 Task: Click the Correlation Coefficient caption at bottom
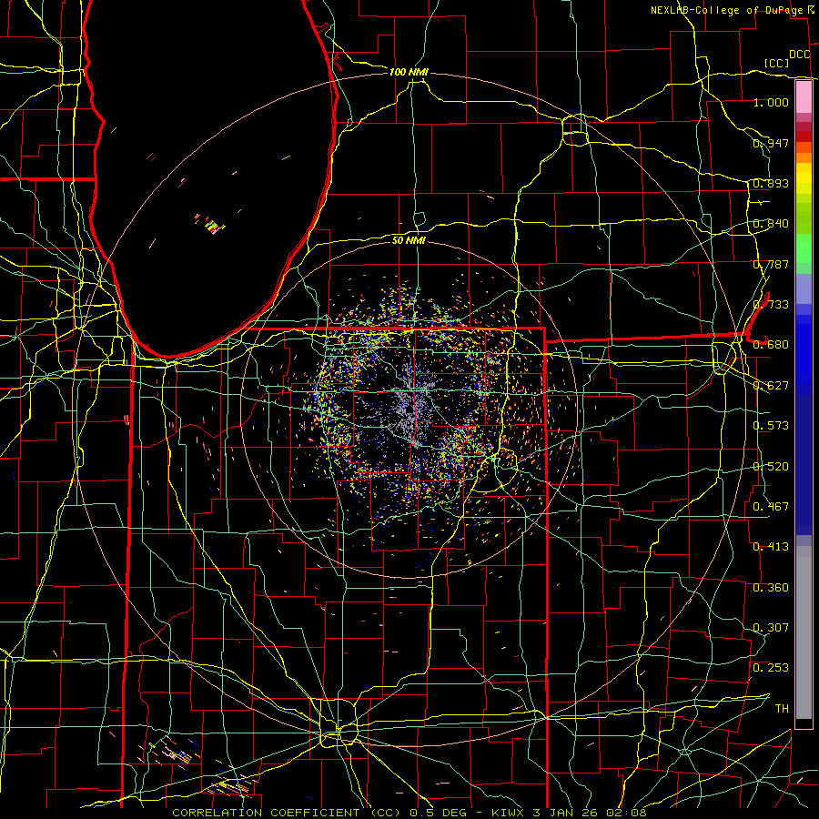tap(409, 813)
